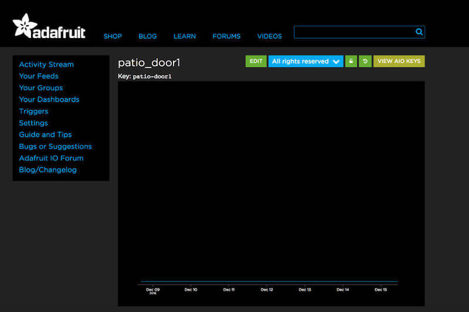The height and width of the screenshot is (312, 469).
Task: Open Blog/Changelog link
Action: (47, 170)
